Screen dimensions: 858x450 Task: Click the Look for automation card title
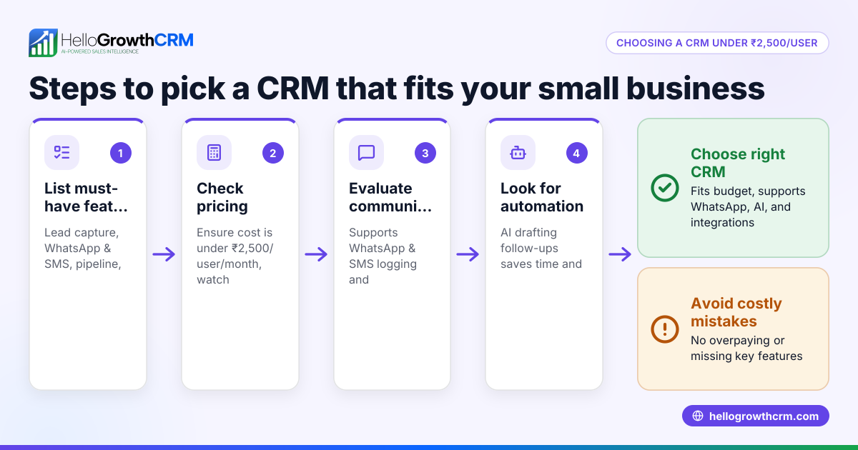click(542, 197)
